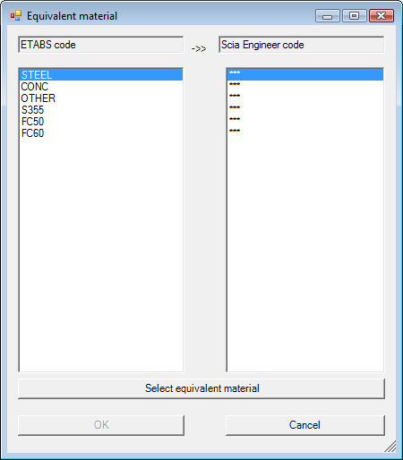Click Select equivalent material button
The height and width of the screenshot is (460, 403).
[x=201, y=388]
